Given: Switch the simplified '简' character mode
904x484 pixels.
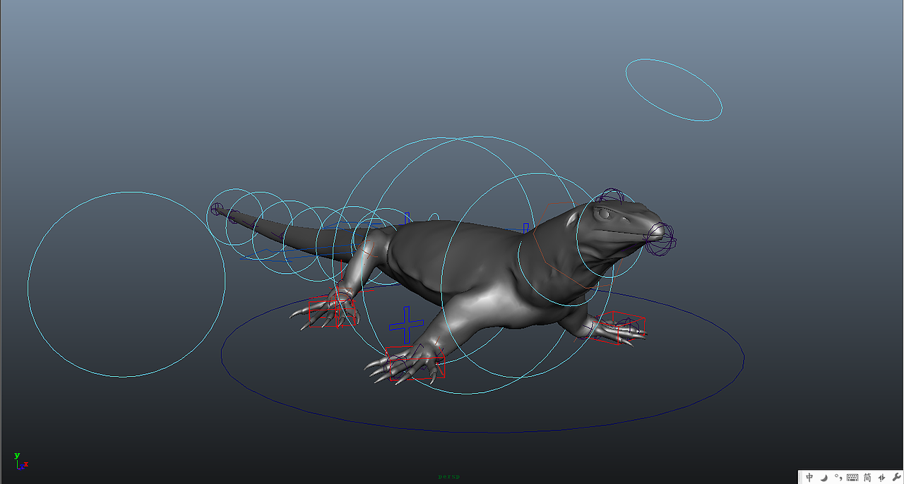Looking at the screenshot, I should pyautogui.click(x=867, y=478).
